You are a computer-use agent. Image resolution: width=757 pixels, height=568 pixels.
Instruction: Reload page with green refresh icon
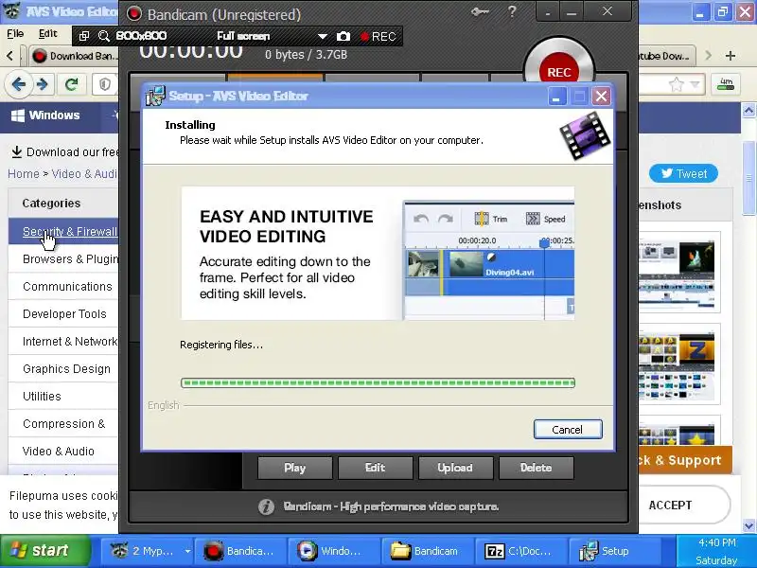72,84
